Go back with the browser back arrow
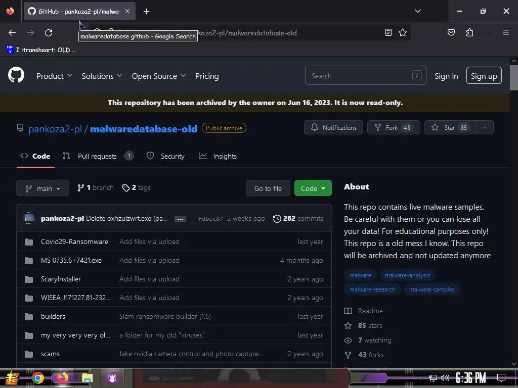Image resolution: width=518 pixels, height=388 pixels. tap(12, 33)
